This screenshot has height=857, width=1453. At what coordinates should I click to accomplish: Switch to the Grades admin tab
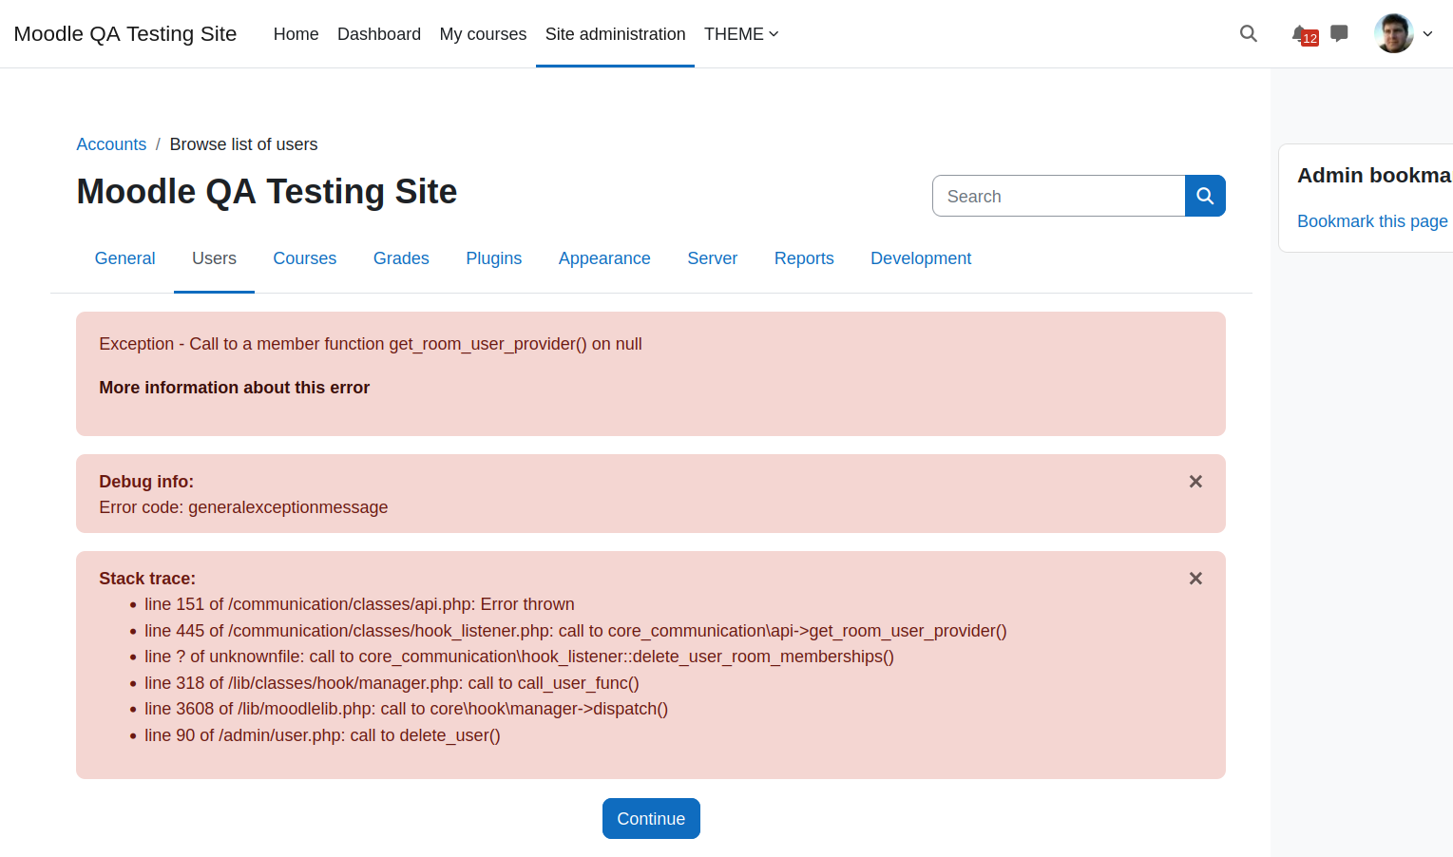pyautogui.click(x=401, y=258)
